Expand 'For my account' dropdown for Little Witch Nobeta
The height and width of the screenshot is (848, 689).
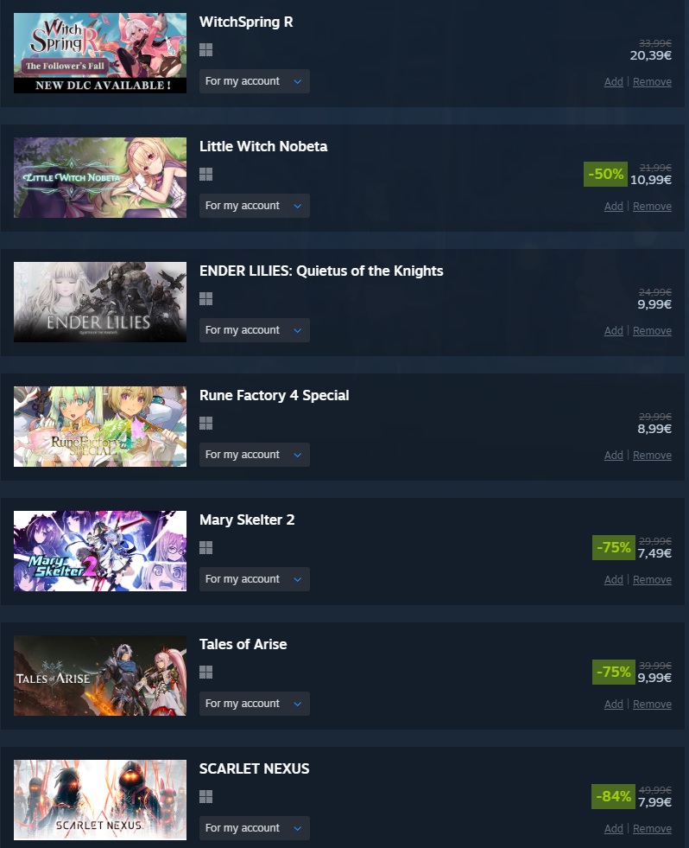pos(255,206)
